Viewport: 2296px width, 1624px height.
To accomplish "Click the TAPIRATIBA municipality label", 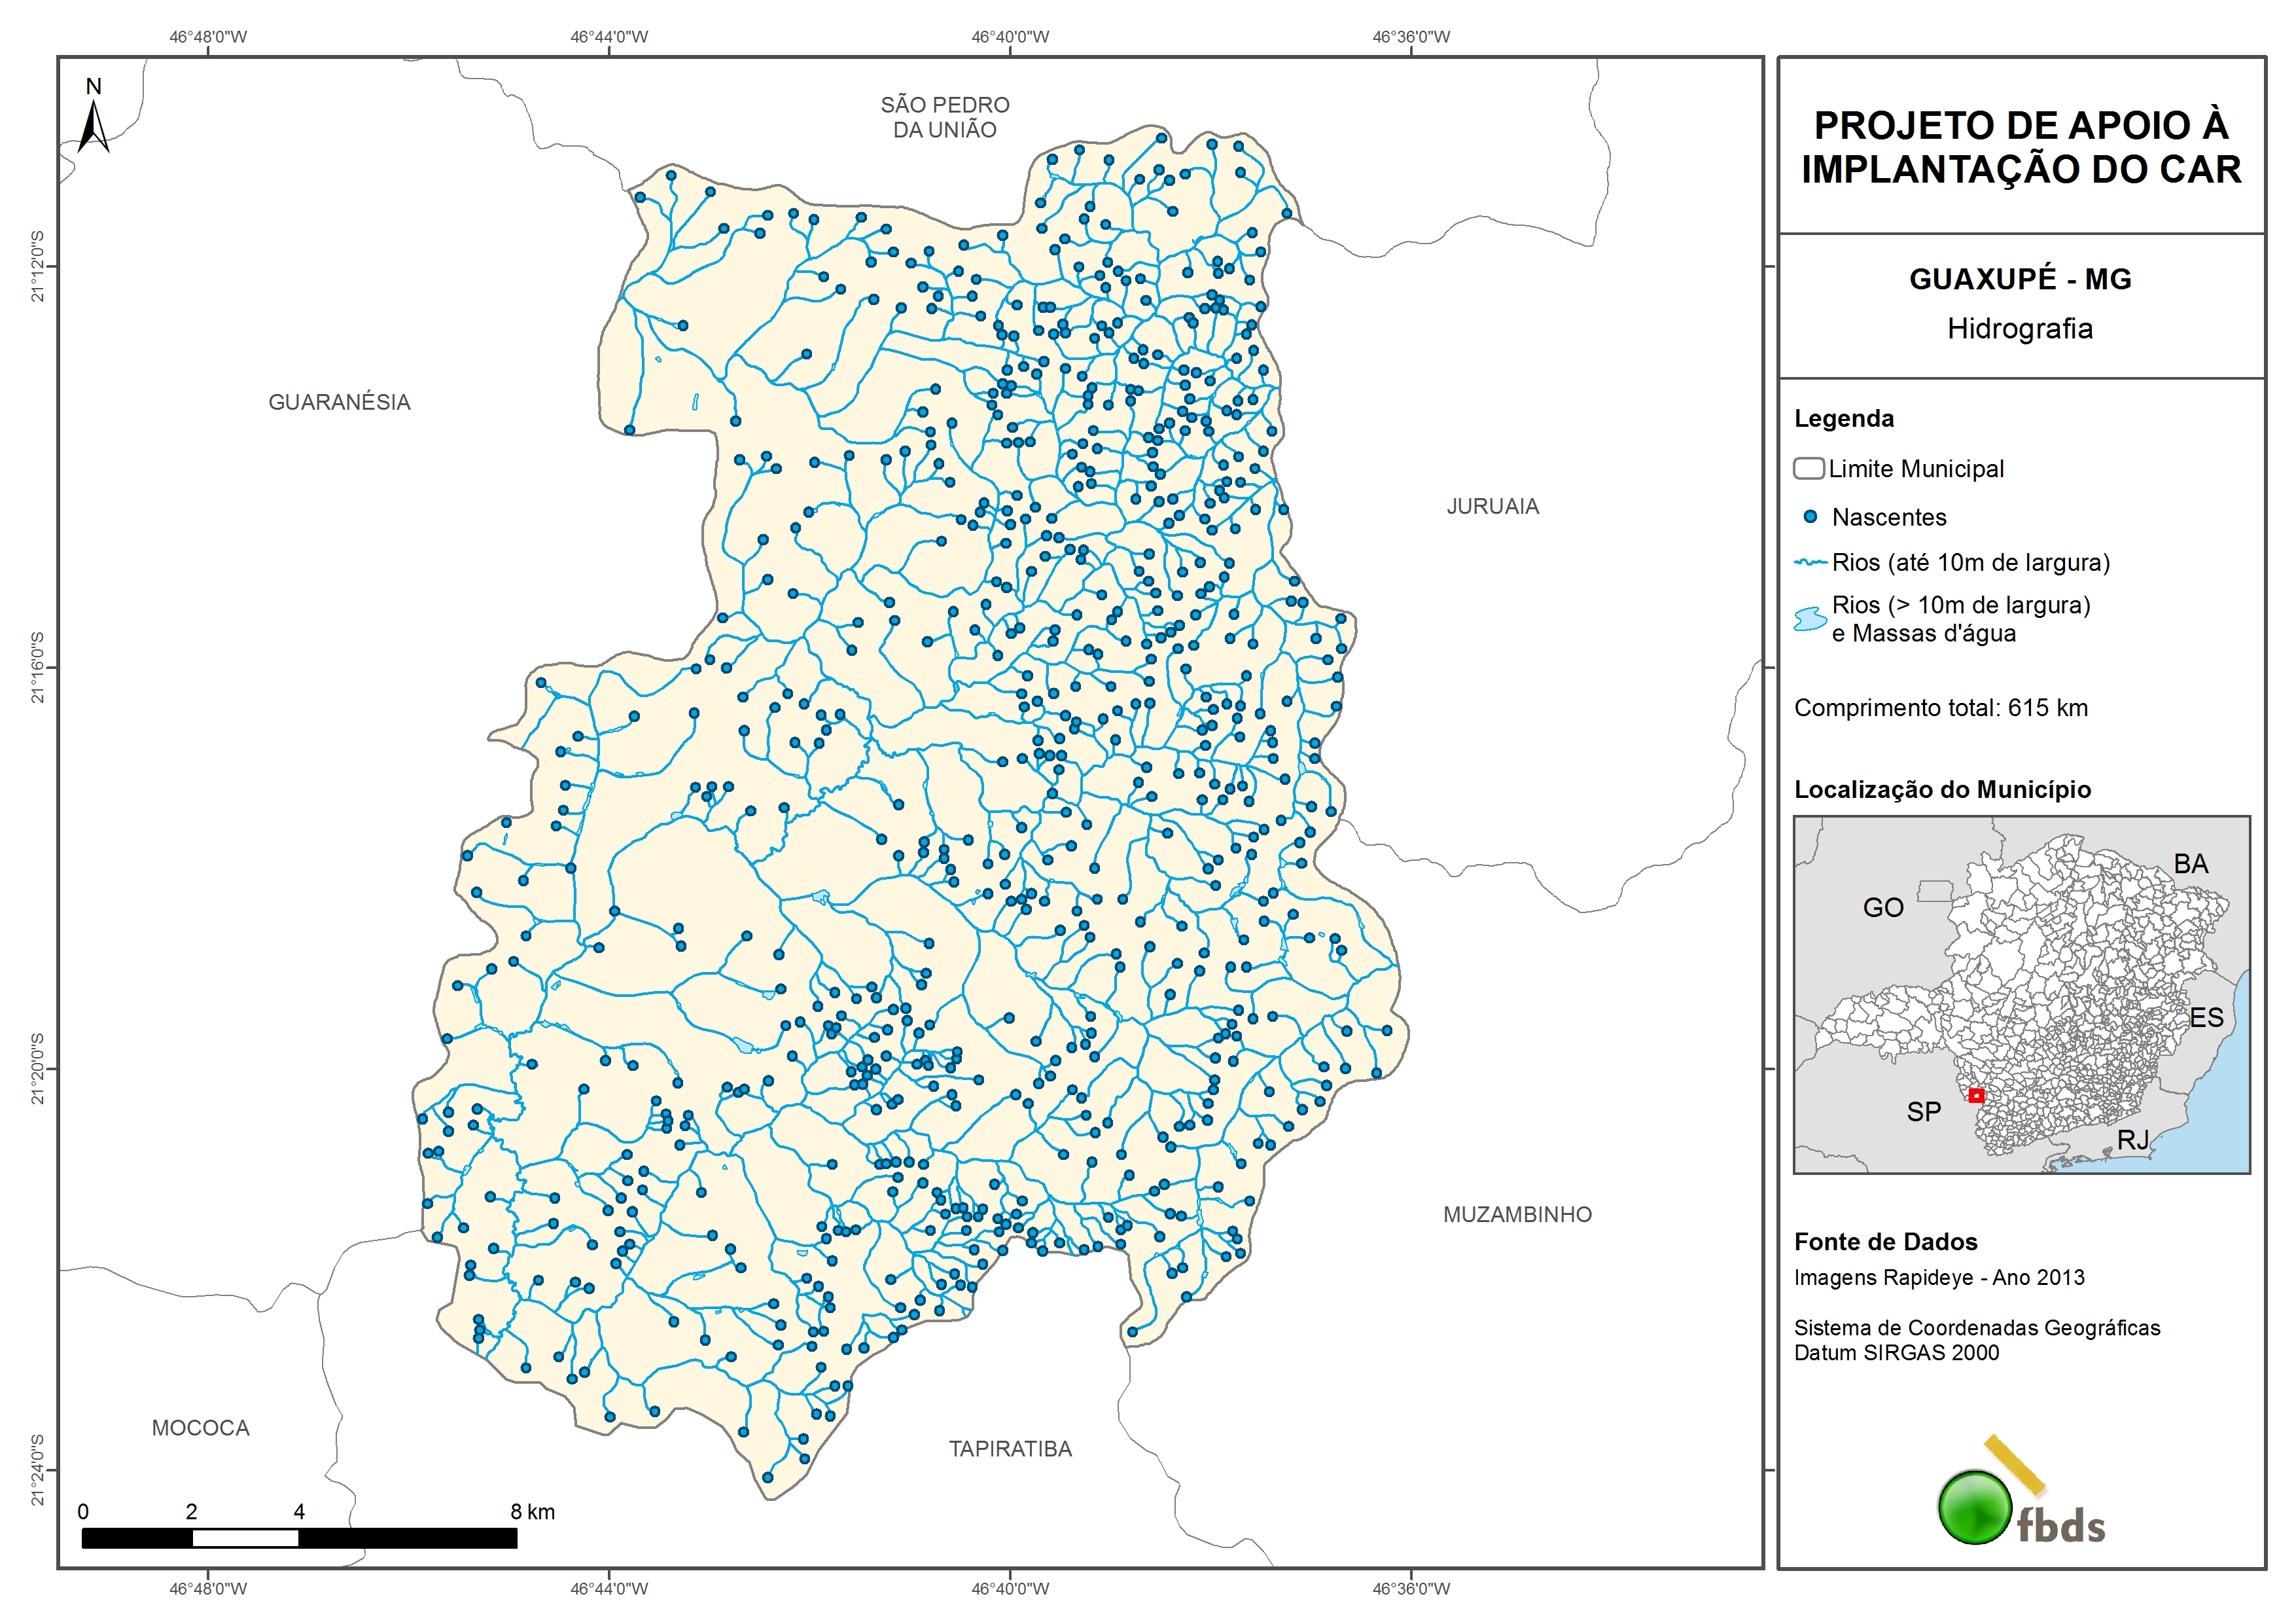I will coord(1010,1449).
